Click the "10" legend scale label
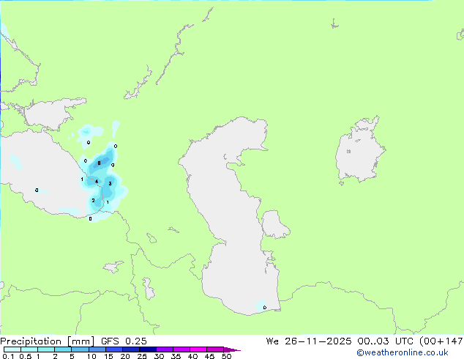This screenshot has width=464, height=359. pyautogui.click(x=91, y=356)
